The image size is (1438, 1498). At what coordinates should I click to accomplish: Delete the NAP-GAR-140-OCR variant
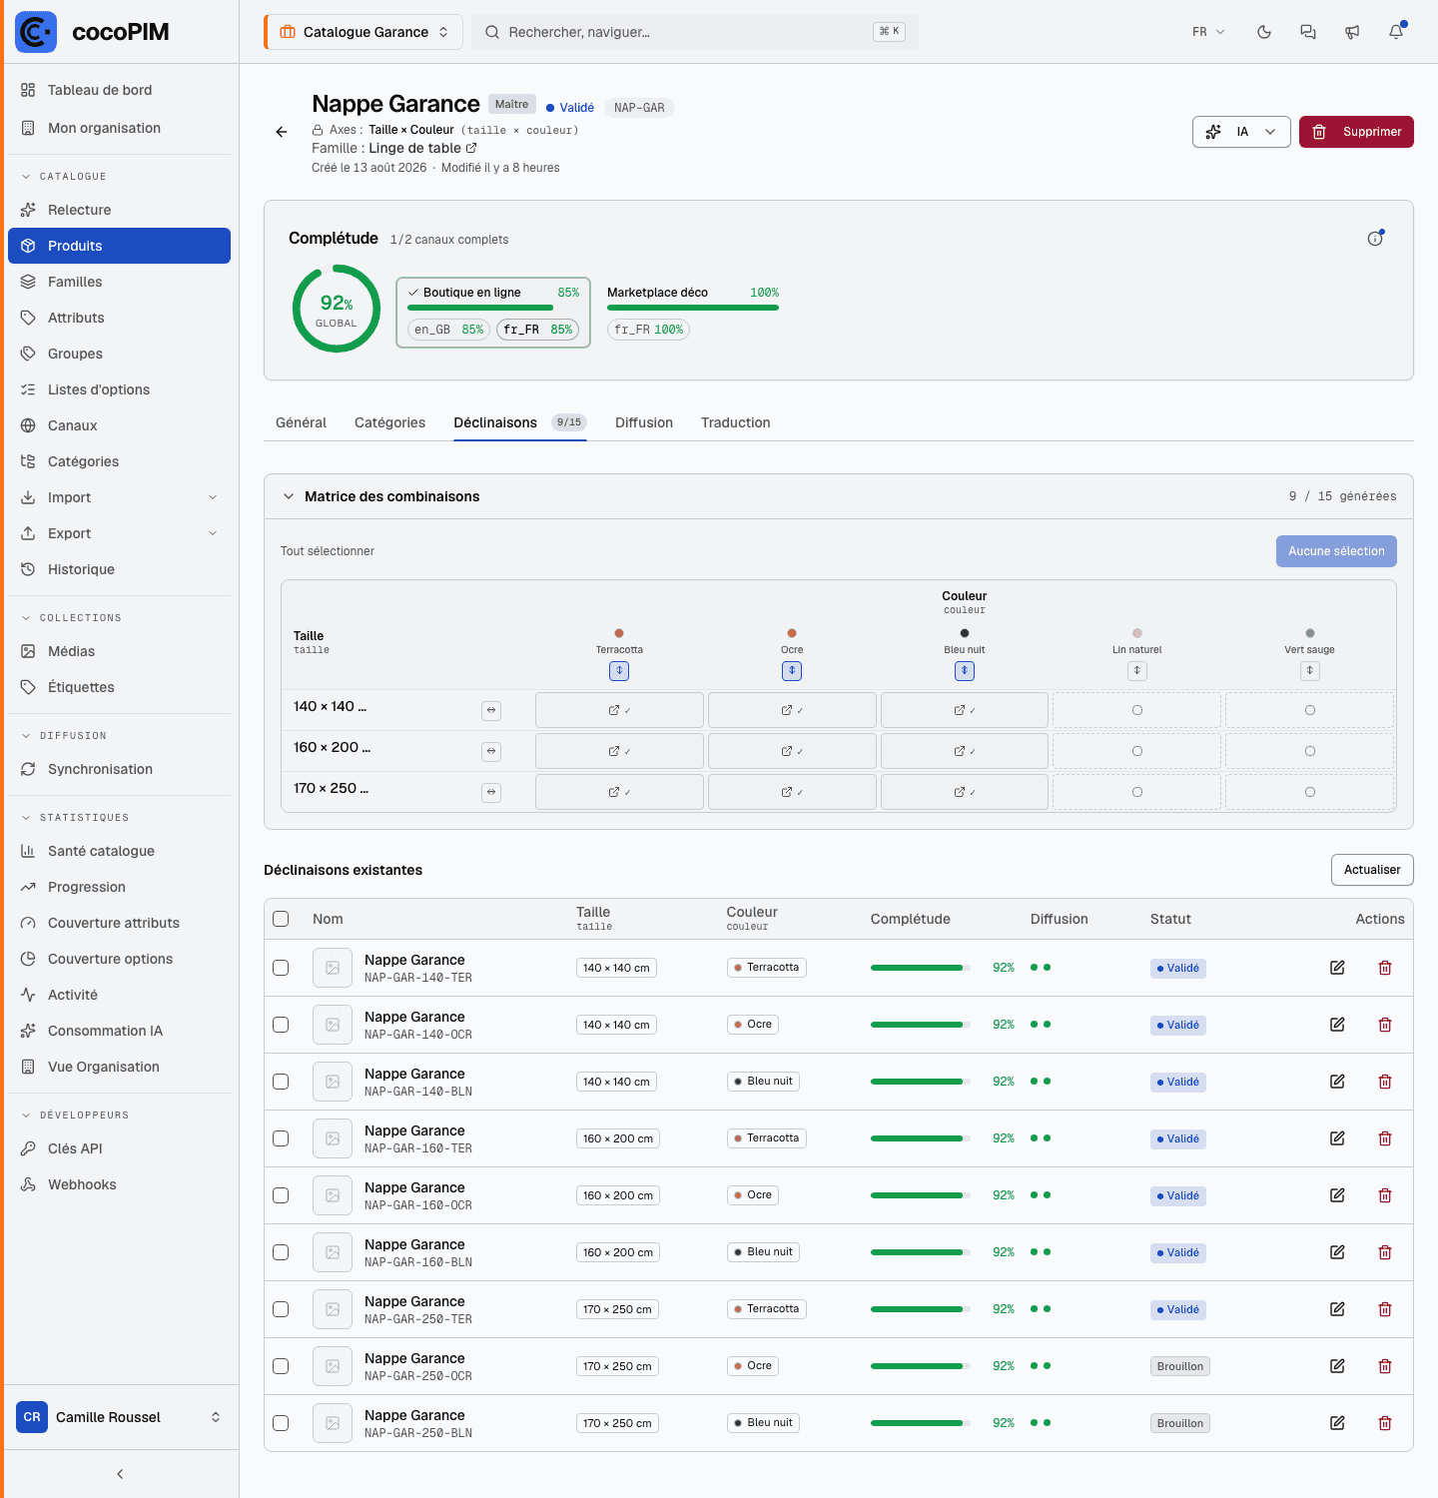coord(1385,1025)
